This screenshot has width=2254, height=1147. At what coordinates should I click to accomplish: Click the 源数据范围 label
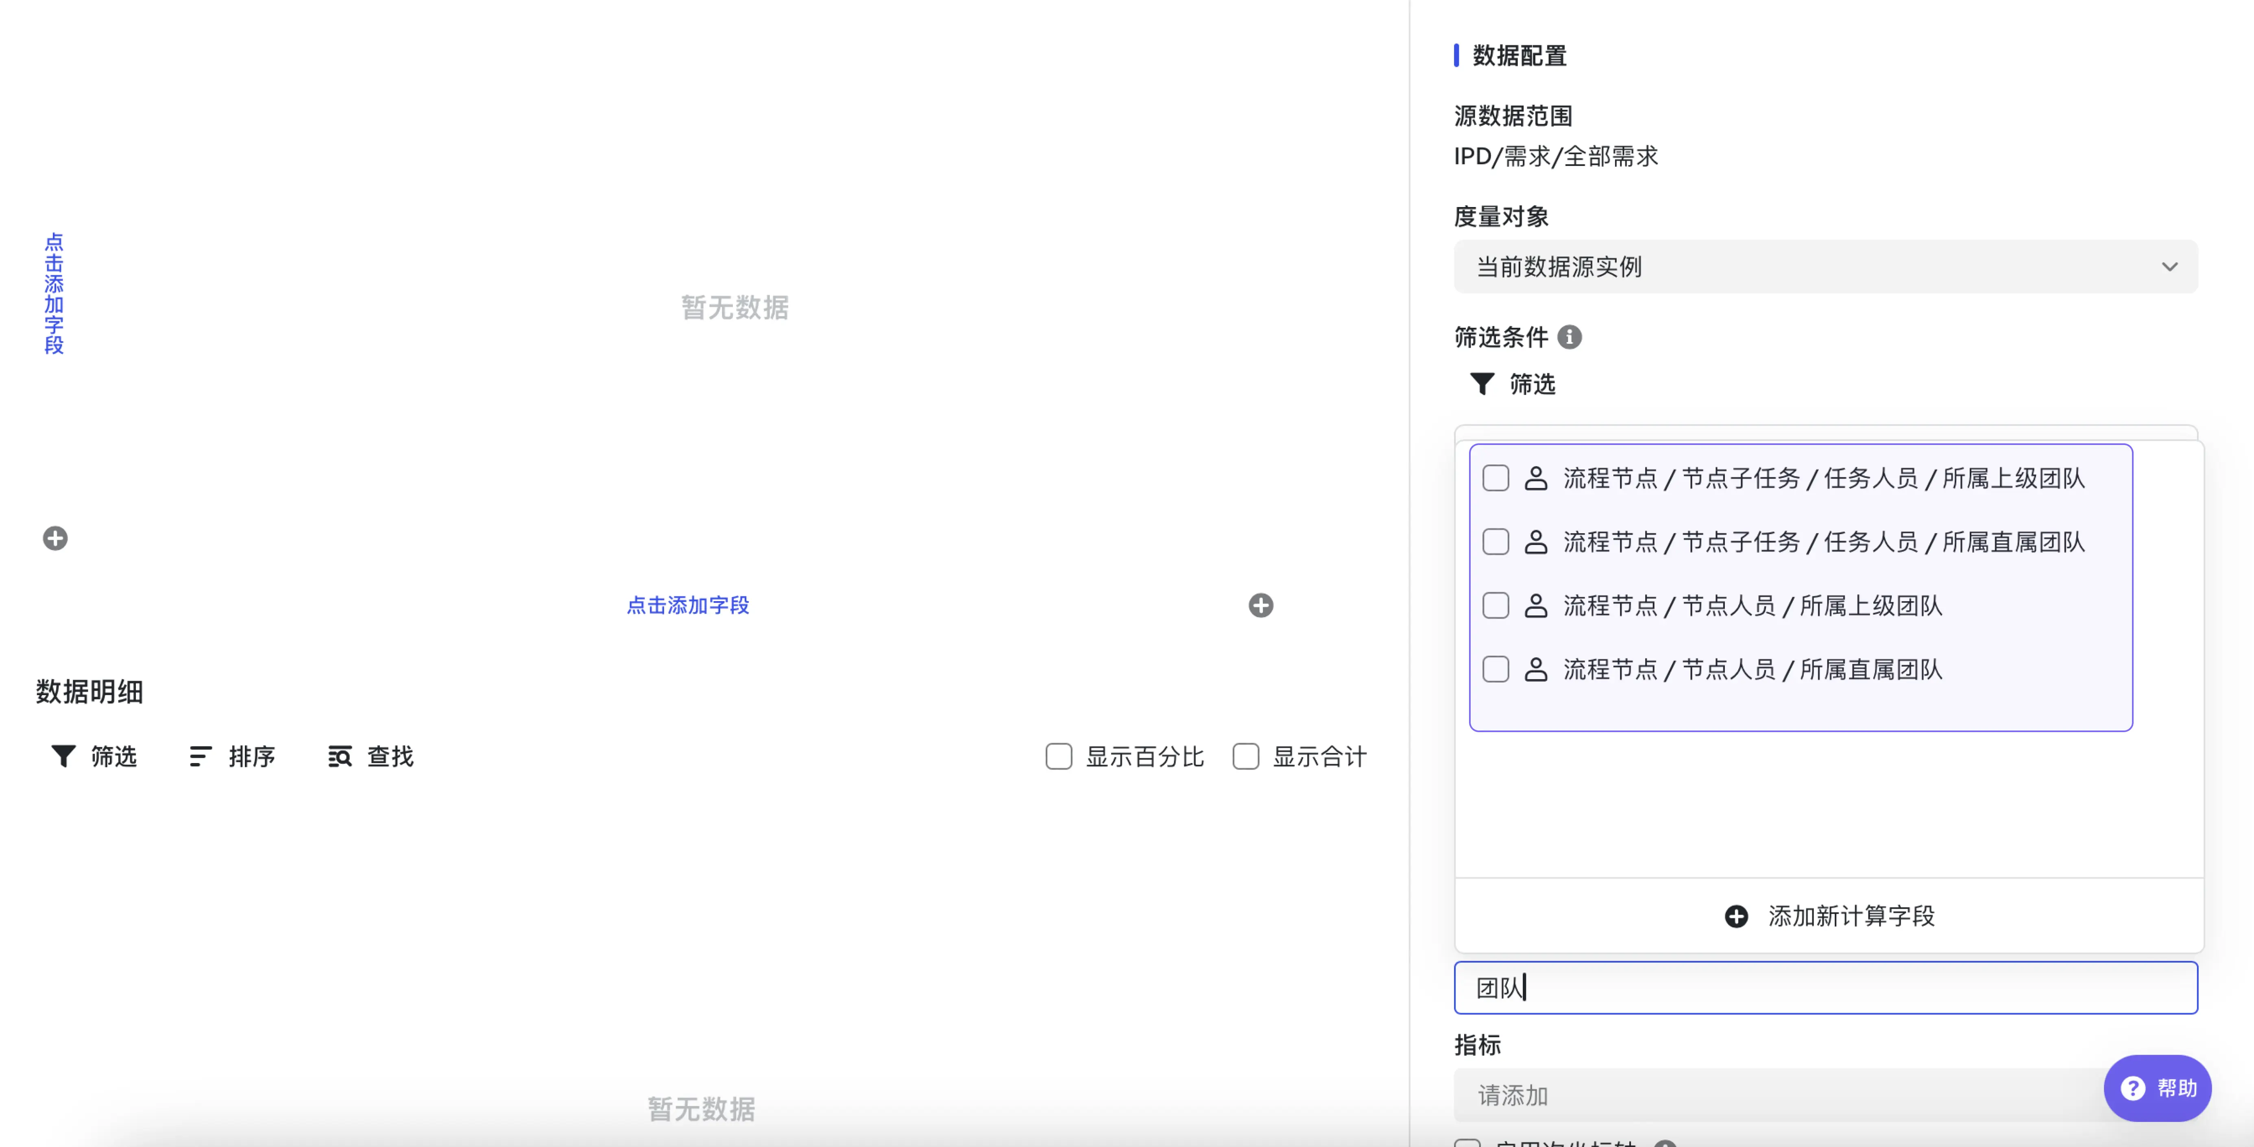coord(1513,116)
